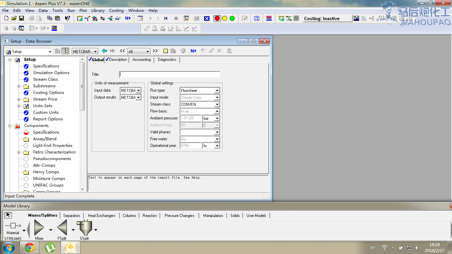This screenshot has height=254, width=452.
Task: Open the Valid phases dropdown
Action: tap(217, 132)
